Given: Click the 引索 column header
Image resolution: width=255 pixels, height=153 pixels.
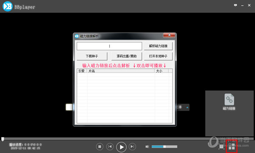Looking at the screenshot, I should [x=82, y=71].
